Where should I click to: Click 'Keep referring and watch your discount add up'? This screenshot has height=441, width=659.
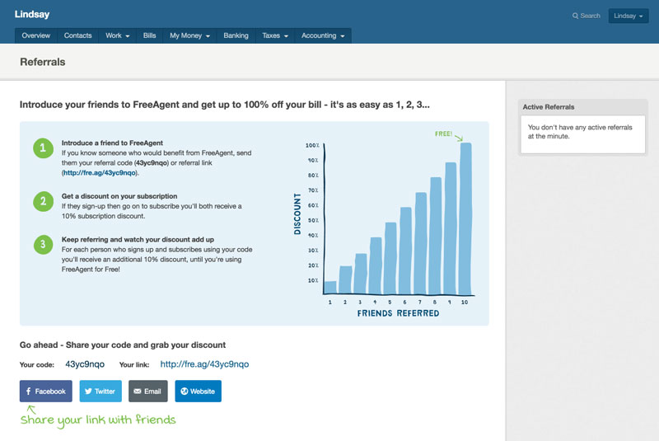(138, 240)
